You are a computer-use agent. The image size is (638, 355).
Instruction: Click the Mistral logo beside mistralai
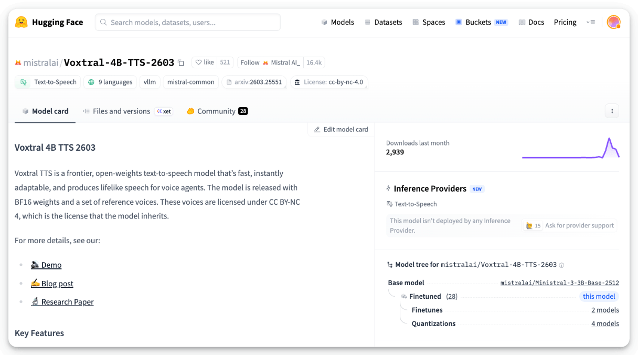[18, 63]
